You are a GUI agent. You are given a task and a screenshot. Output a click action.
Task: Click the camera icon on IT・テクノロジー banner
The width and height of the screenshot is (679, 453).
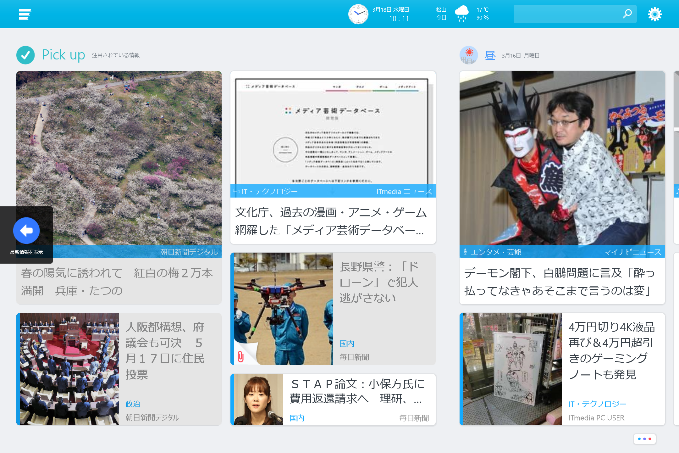pos(236,191)
